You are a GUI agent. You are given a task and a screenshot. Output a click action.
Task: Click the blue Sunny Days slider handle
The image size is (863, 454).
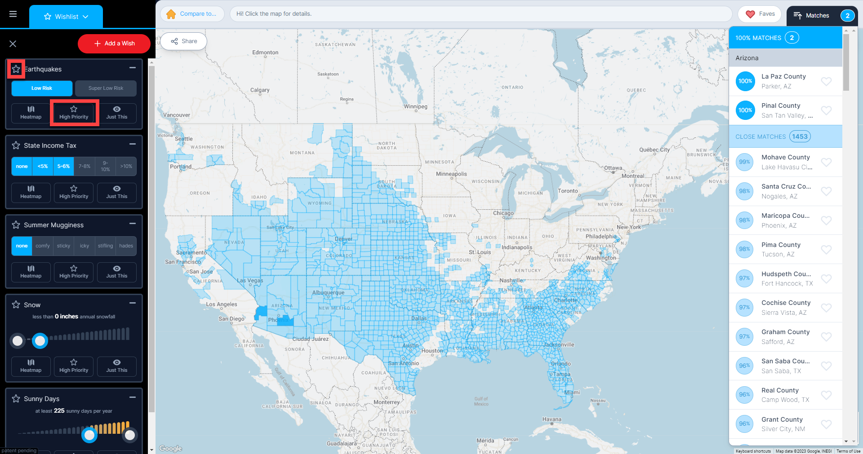pyautogui.click(x=89, y=435)
